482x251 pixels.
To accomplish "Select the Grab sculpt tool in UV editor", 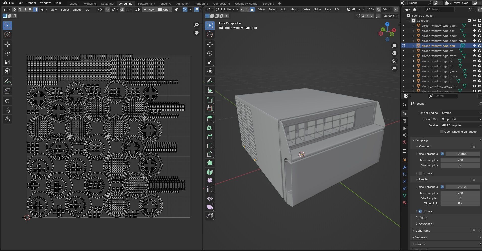I will (7, 101).
